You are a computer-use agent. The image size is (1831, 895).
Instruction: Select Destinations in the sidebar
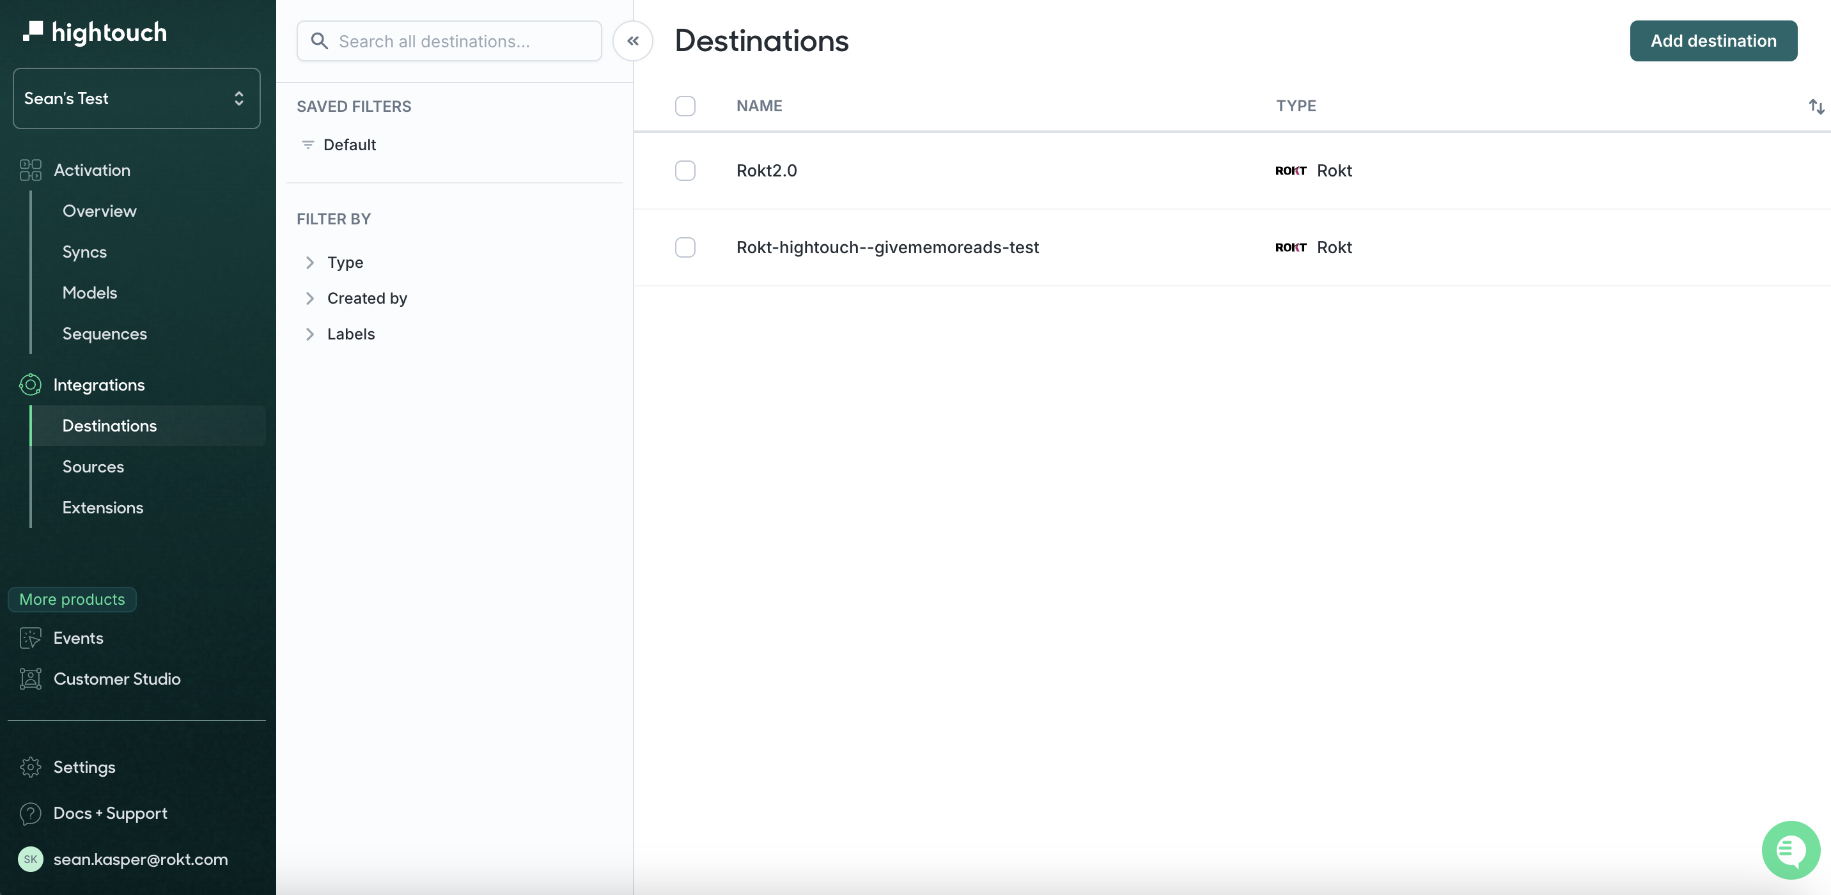148,426
